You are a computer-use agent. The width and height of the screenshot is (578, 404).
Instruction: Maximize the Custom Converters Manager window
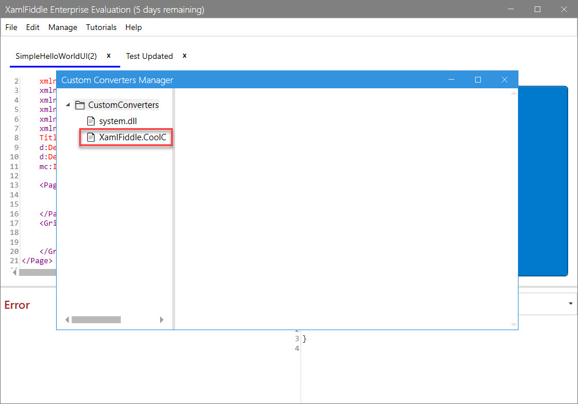pyautogui.click(x=478, y=80)
